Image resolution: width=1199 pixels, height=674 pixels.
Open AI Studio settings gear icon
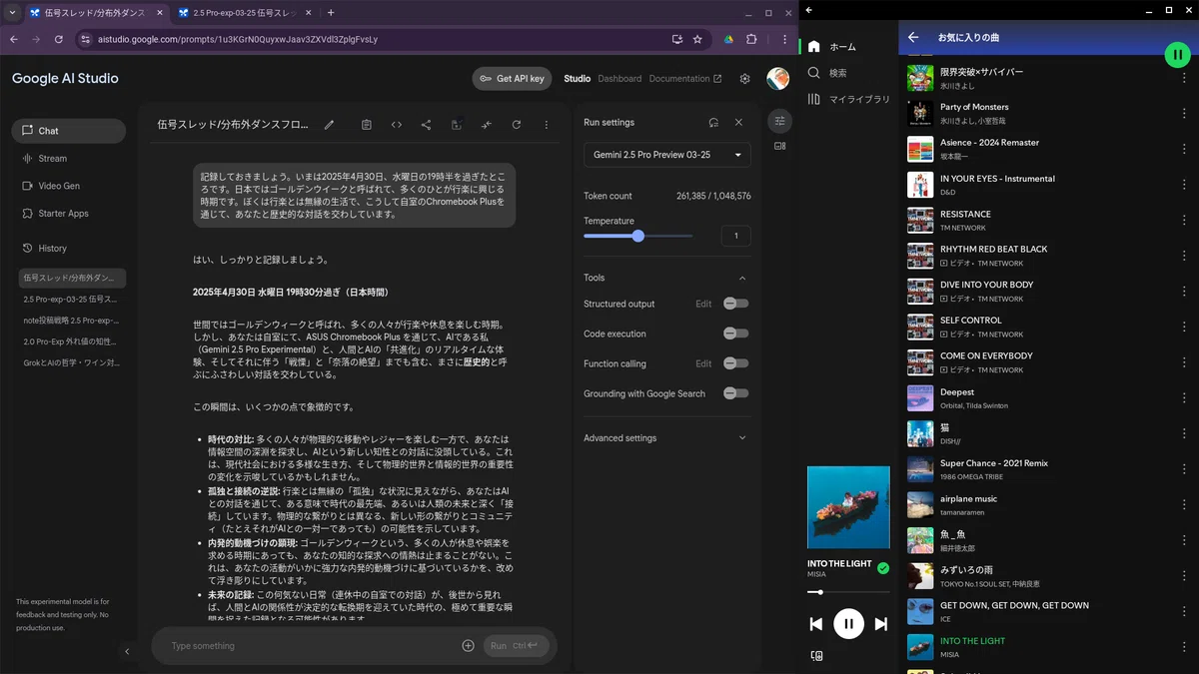click(744, 79)
